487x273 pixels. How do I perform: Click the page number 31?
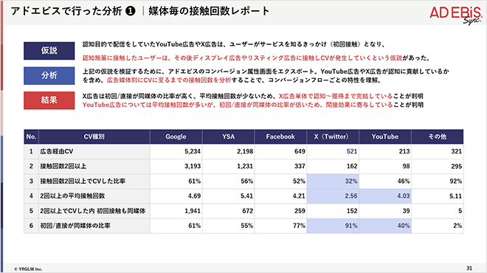tap(469, 268)
